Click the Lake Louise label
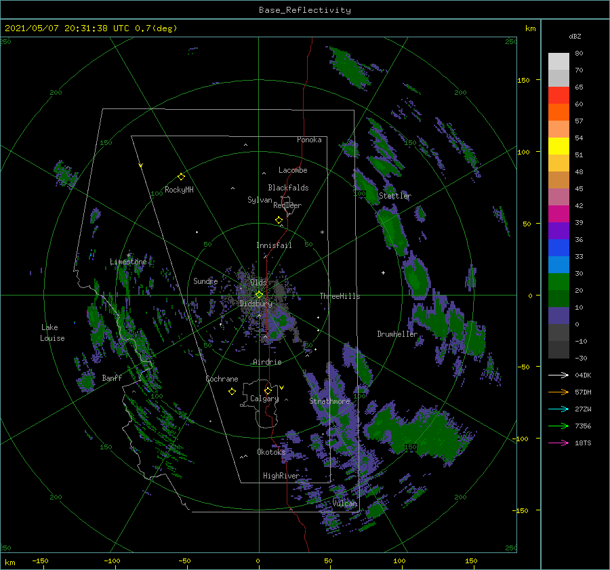This screenshot has width=610, height=570. point(52,333)
